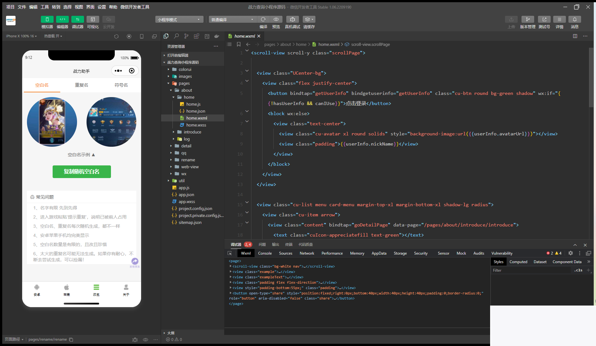Open the 工具 menu
Image resolution: width=596 pixels, height=346 pixels.
point(45,7)
